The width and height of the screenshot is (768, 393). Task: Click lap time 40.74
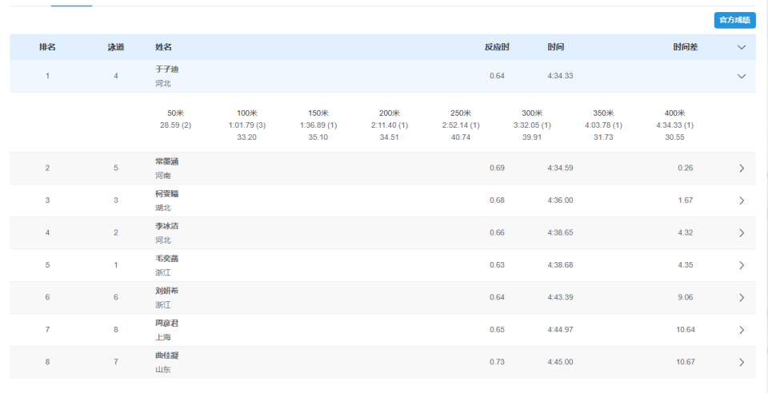coord(461,137)
